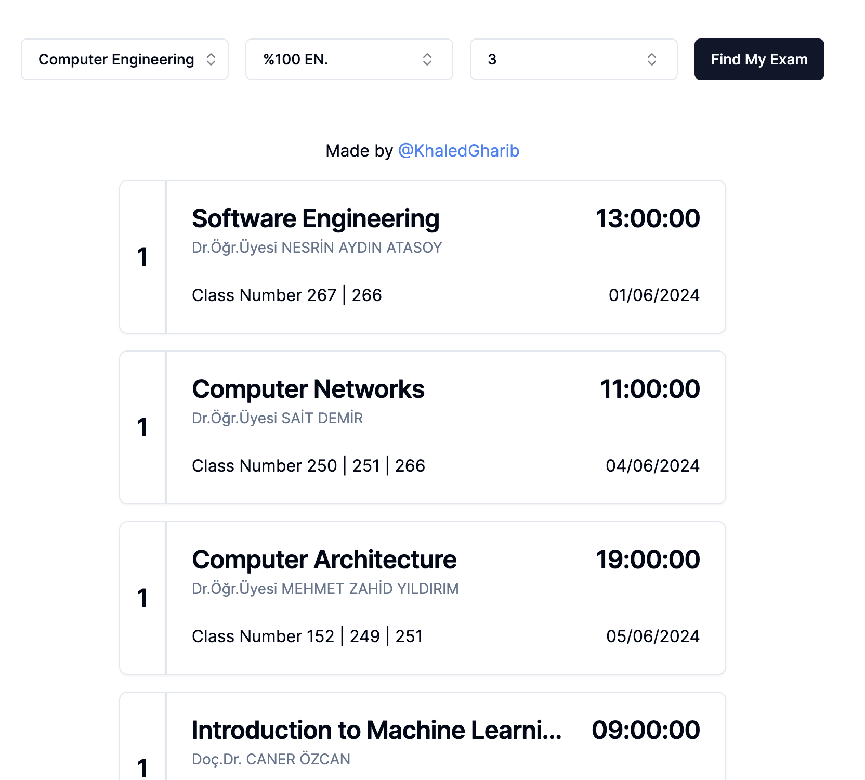Click instructor name SAİT DEMİR
Screen dimensions: 865x780
click(x=322, y=418)
